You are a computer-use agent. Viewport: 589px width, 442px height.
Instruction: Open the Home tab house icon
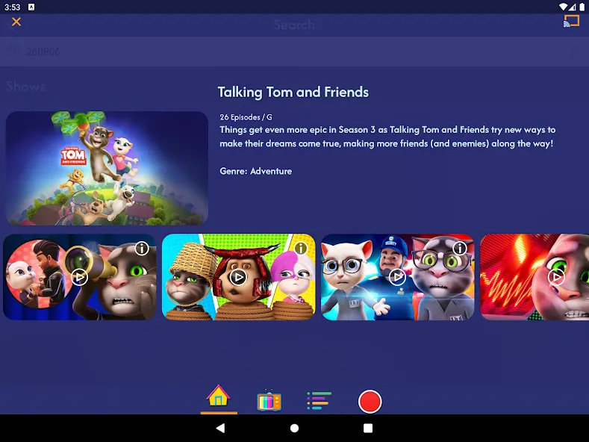[x=218, y=396]
